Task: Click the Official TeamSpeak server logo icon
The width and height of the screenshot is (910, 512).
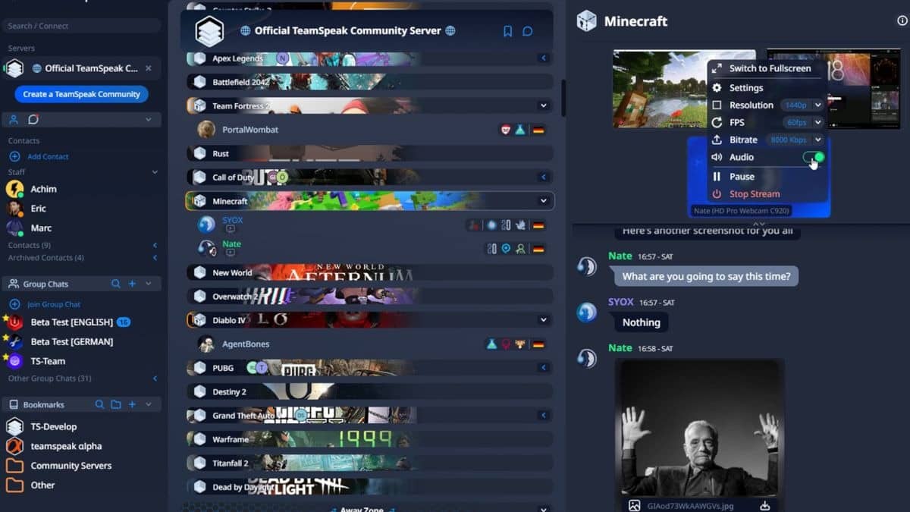Action: pos(209,31)
